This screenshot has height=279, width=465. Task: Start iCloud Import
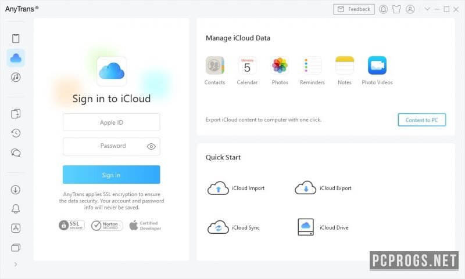pyautogui.click(x=236, y=188)
